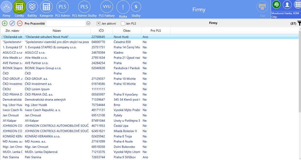Image resolution: width=301 pixels, height=160 pixels.
Task: Select Iveco Czech Republic, a. s. row
Action: tap(150, 110)
